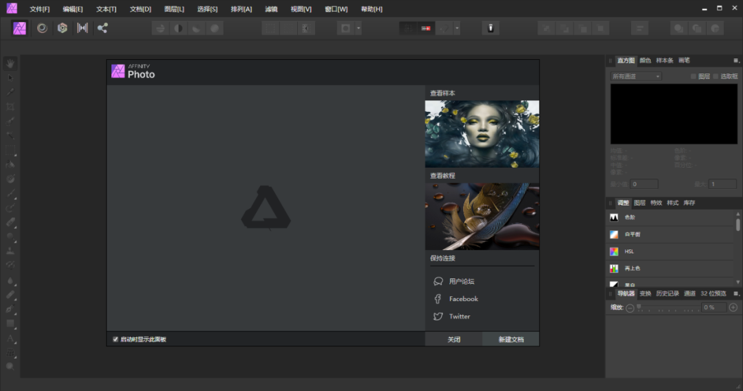Choose the Healing bandage tool
This screenshot has height=391, width=743.
coord(10,294)
